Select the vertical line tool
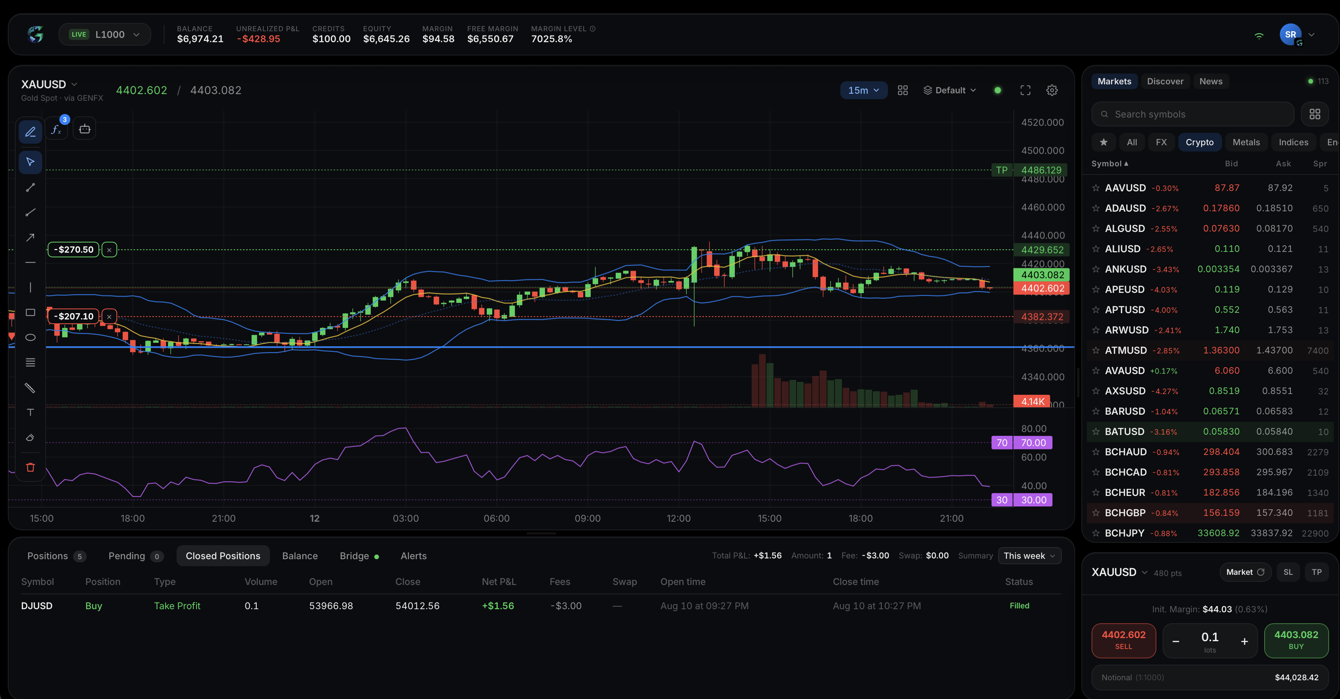This screenshot has height=699, width=1340. 30,288
